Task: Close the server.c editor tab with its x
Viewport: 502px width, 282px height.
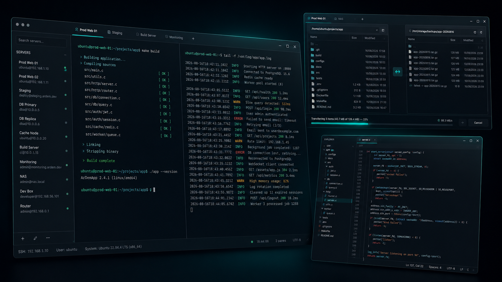Action: (375, 140)
